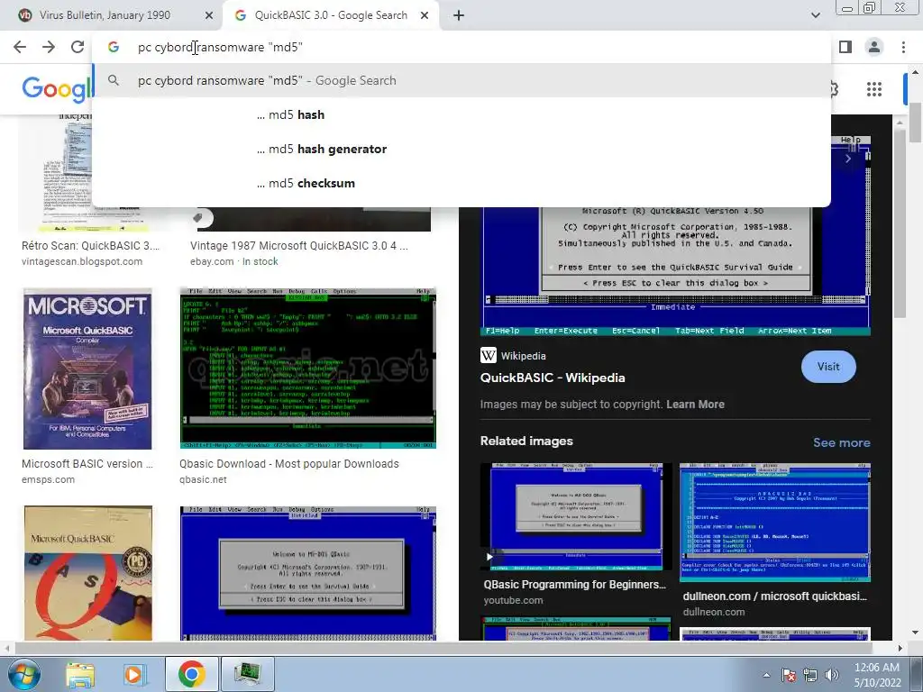
Task: Click the large QuickBASIC 4.50 preview image
Action: [676, 272]
